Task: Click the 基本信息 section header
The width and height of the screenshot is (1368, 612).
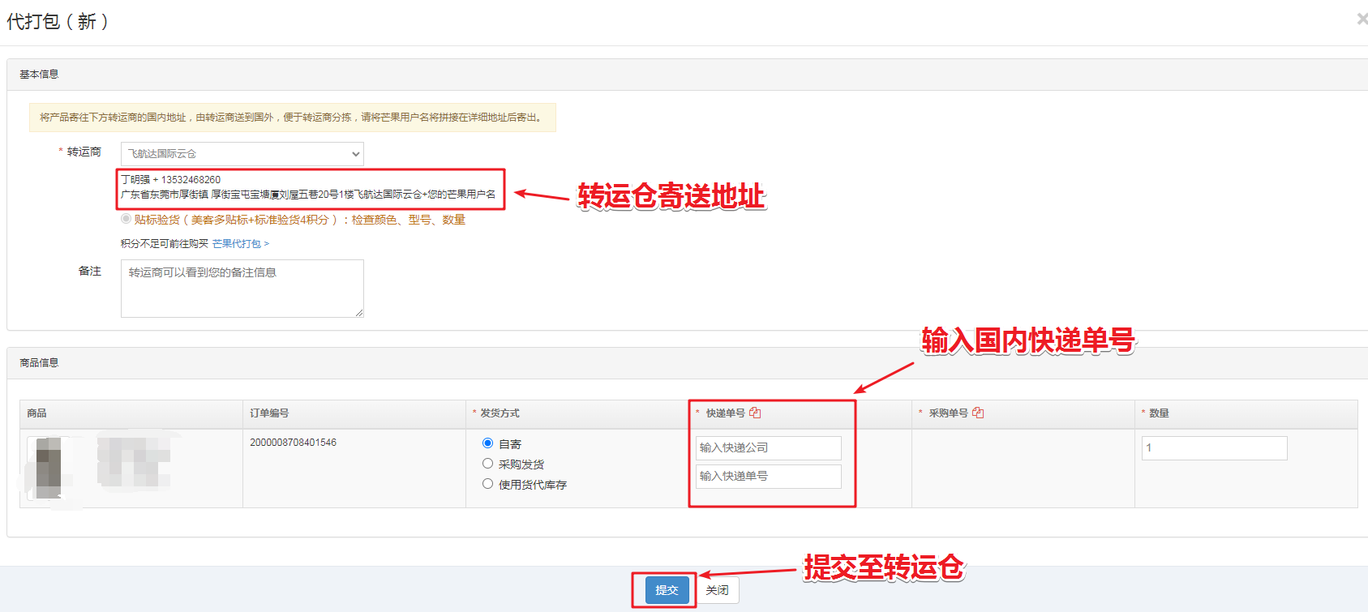Action: [x=39, y=75]
